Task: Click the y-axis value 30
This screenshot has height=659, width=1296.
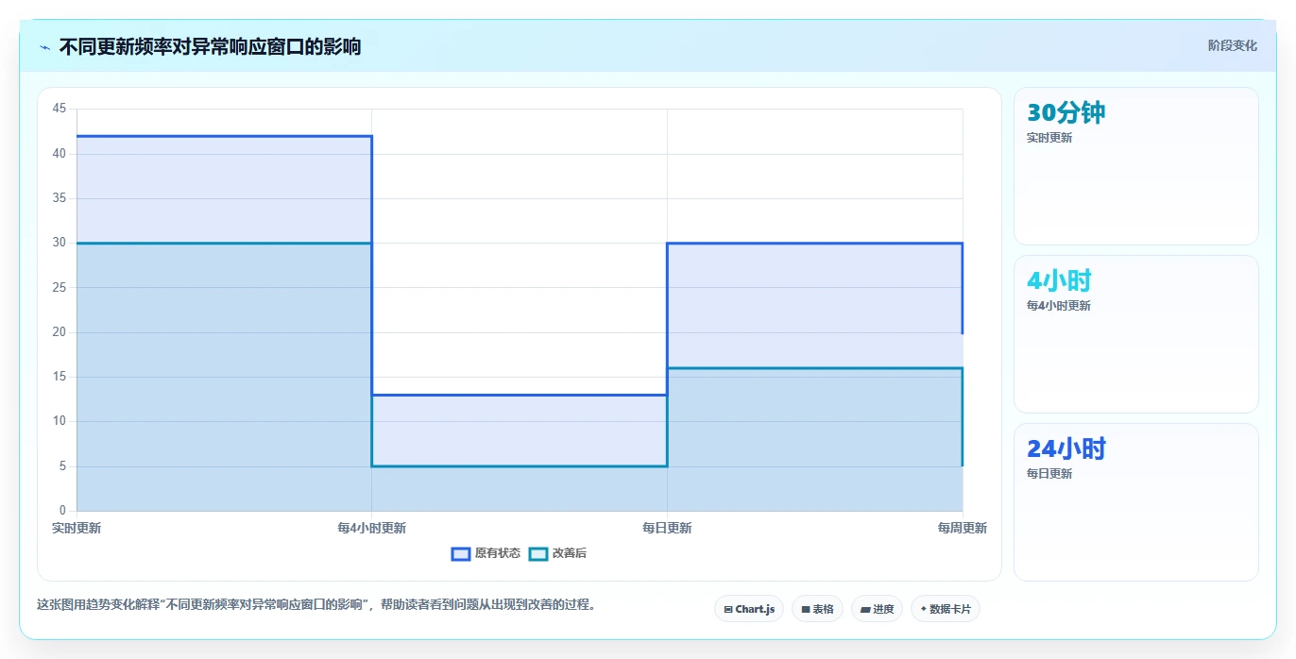Action: [60, 243]
